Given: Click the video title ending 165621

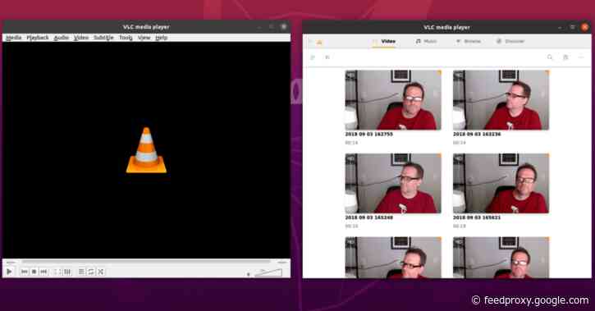Looking at the screenshot, I should 477,217.
